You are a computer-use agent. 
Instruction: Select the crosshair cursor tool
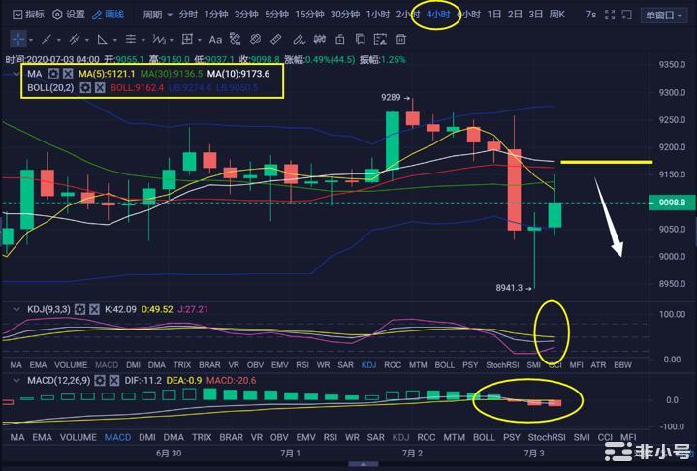pyautogui.click(x=18, y=39)
